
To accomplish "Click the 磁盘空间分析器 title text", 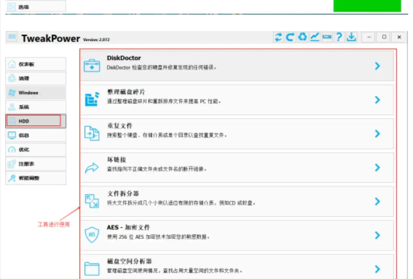I will (130, 261).
